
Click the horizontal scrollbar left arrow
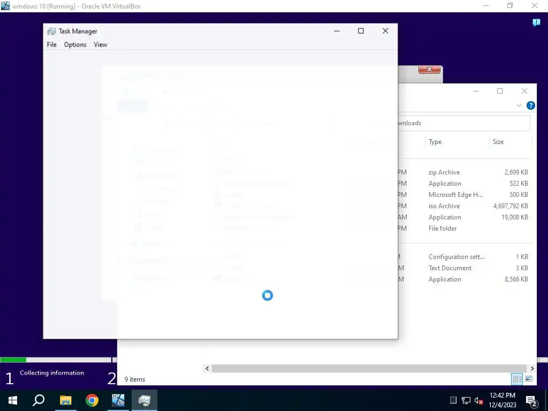tap(207, 368)
